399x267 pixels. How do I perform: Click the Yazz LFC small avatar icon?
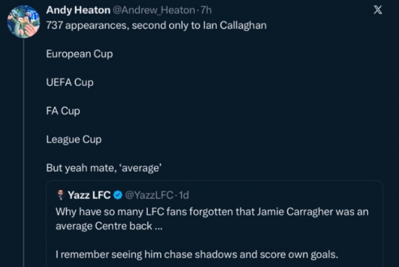tap(60, 195)
